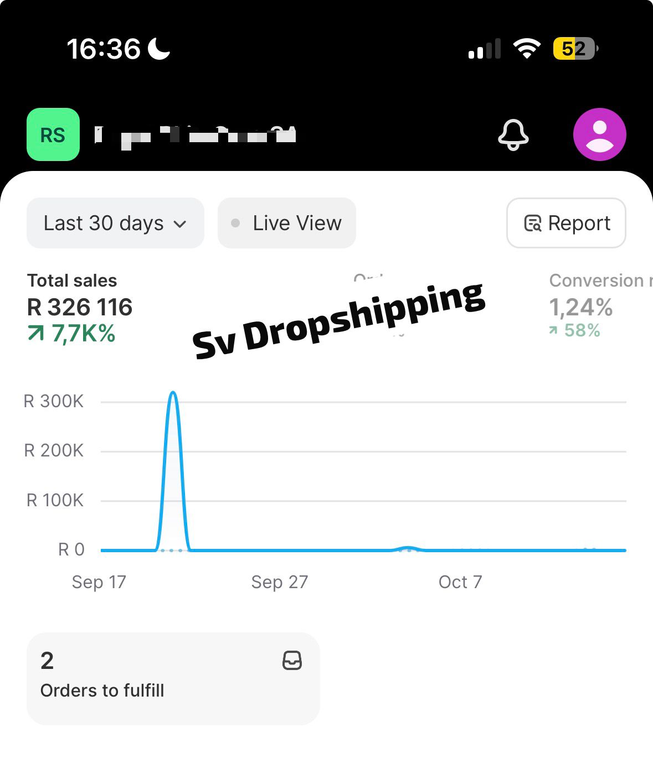Tap the Wi-Fi status icon
Screen dimensions: 653x758
point(527,49)
